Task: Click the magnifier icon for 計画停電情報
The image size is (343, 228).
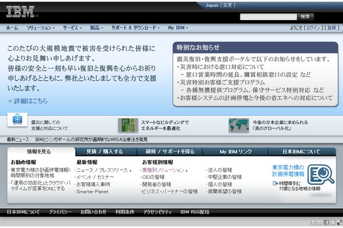Action: [320, 174]
